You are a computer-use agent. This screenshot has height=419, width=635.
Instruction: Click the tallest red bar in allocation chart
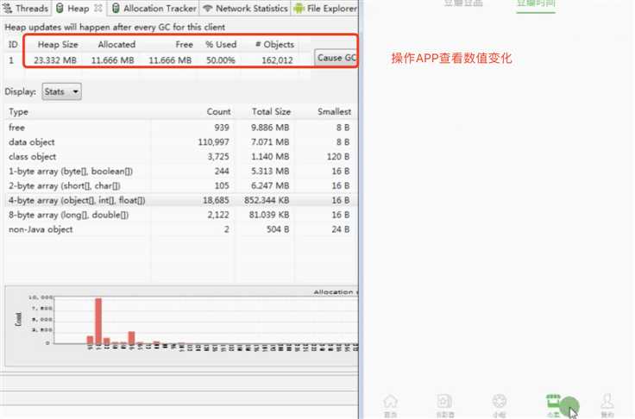tap(98, 321)
